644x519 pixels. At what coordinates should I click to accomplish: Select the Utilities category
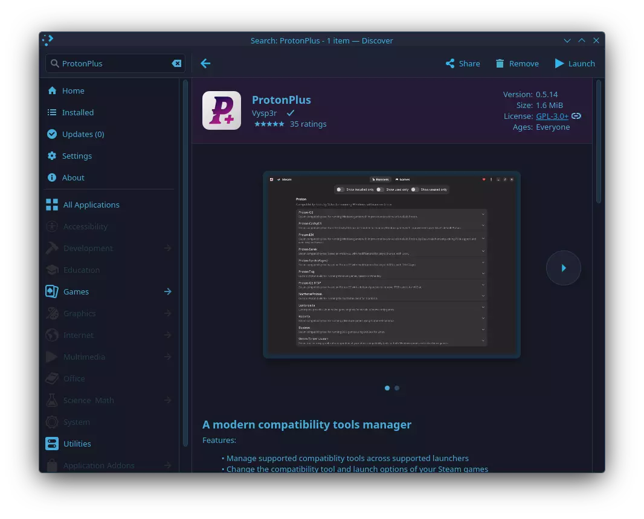77,444
